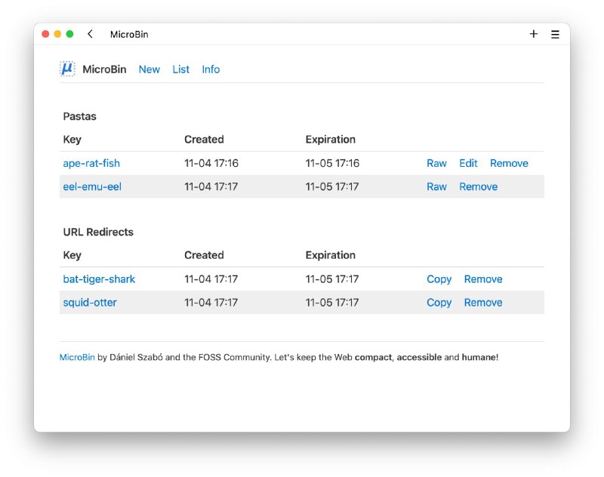Screen dimensions: 604x477
Task: Click expiration 11-05 17:17 of eel-emu-eel
Action: click(x=332, y=186)
